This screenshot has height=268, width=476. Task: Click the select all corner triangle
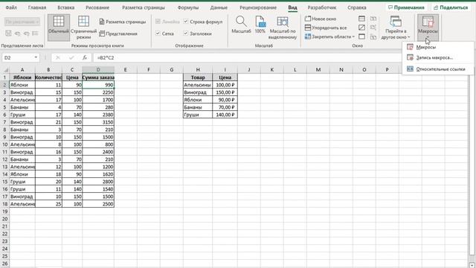[5, 69]
